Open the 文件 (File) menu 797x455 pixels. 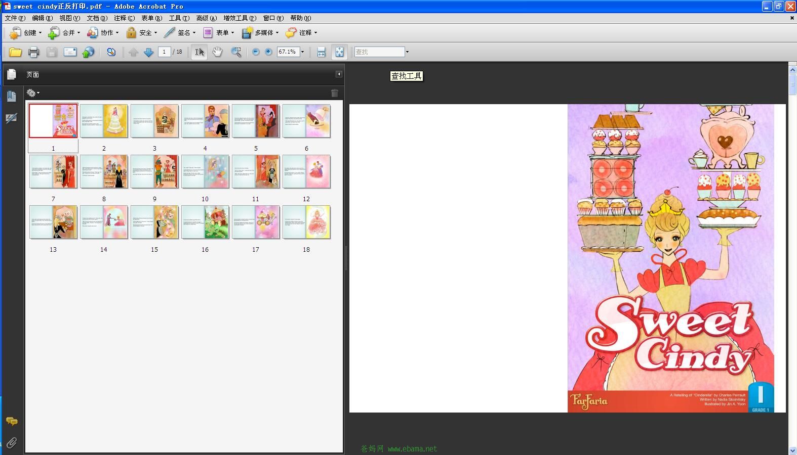(15, 18)
